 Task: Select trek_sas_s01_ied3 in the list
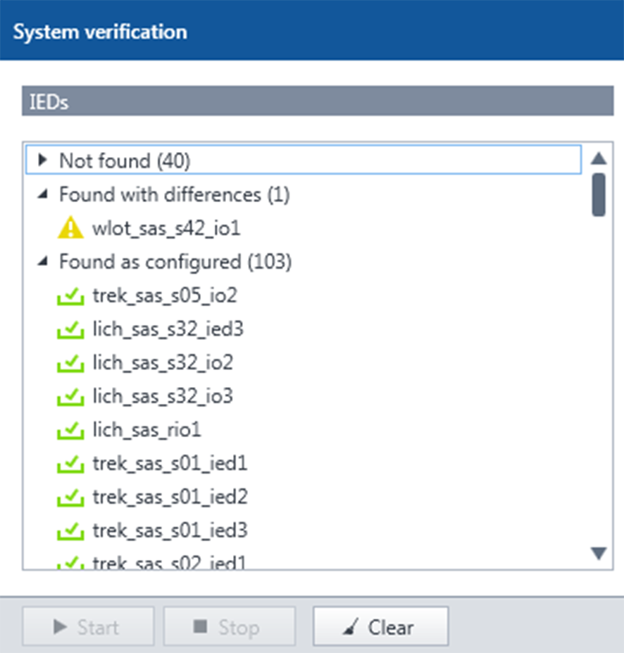[170, 530]
